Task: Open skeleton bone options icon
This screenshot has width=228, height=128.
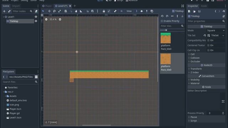Action: tap(115, 11)
